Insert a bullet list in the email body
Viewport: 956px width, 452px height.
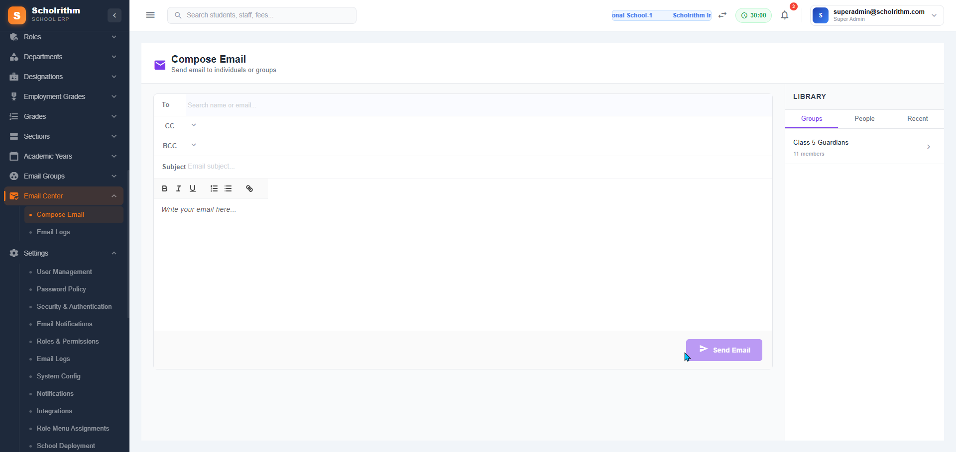228,188
